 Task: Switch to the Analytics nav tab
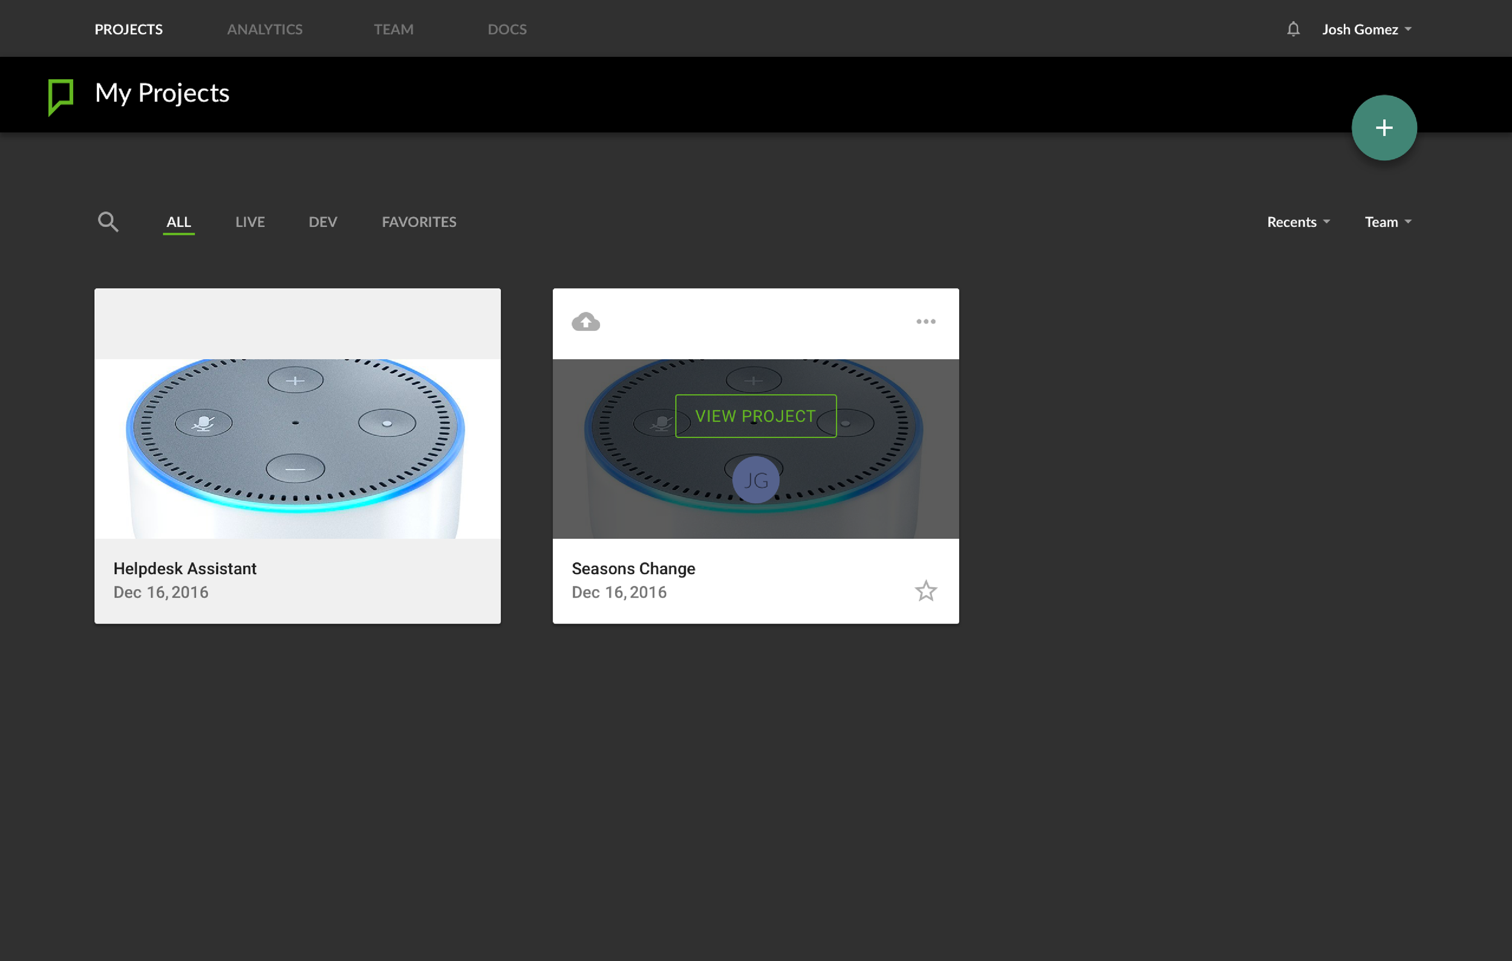tap(264, 30)
